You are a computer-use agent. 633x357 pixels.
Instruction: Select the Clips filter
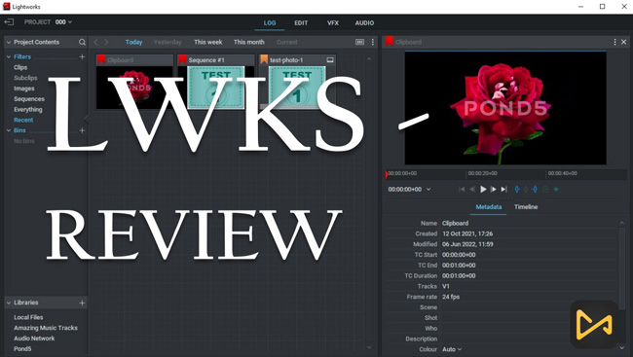[20, 67]
